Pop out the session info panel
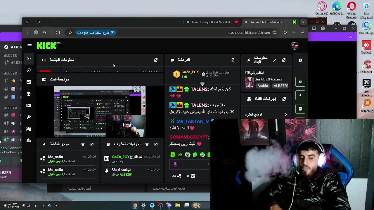The image size is (374, 210). pyautogui.click(x=156, y=60)
